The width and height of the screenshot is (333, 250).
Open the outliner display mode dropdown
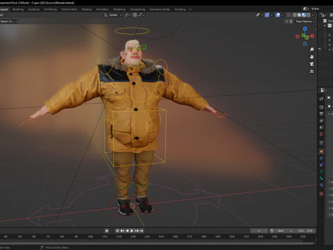point(323,15)
